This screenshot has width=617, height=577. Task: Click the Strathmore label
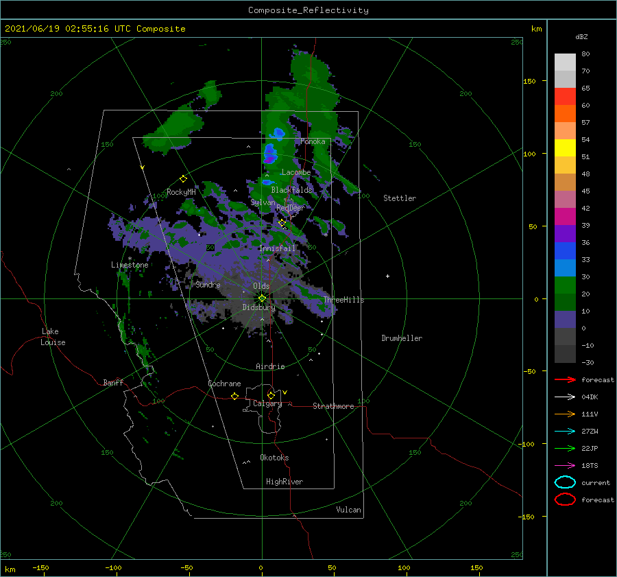pyautogui.click(x=333, y=406)
